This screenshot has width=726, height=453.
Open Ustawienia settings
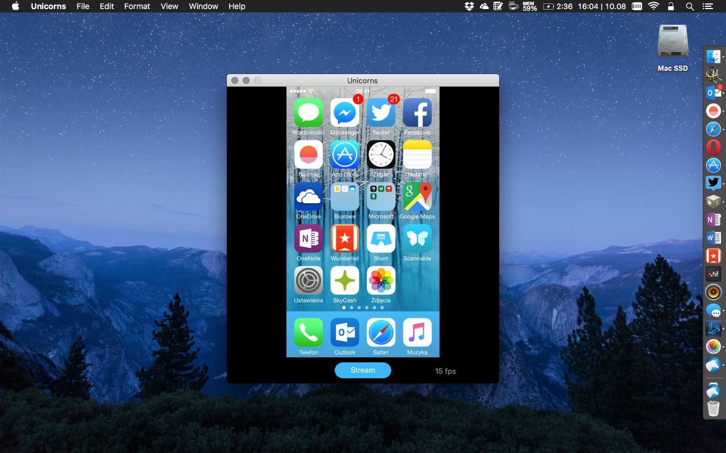click(x=309, y=280)
